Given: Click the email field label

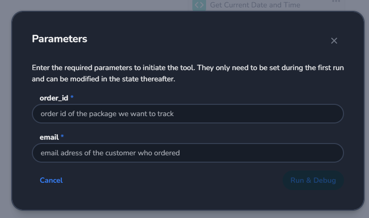Looking at the screenshot, I should (49, 137).
